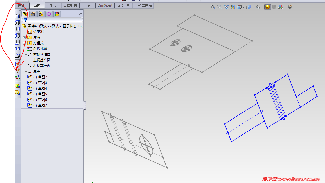The image size is (325, 183).
Task: Click the Zoom to Fit magnifier icon
Action: pos(213,7)
